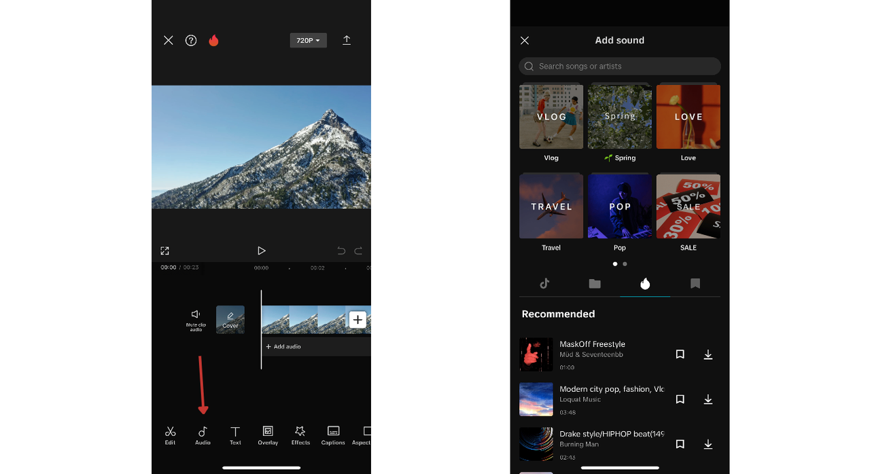
Task: Download the Modern city pop track
Action: [708, 399]
